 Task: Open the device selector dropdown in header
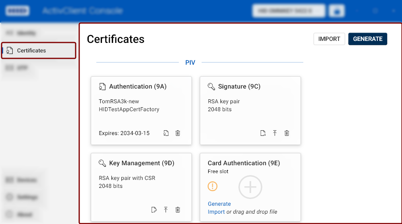pos(289,11)
